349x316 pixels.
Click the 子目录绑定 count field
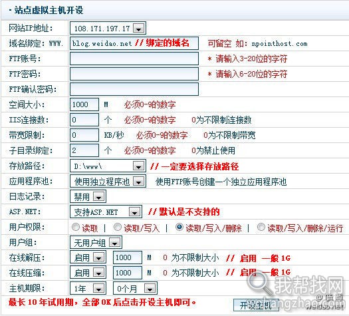[x=84, y=150]
